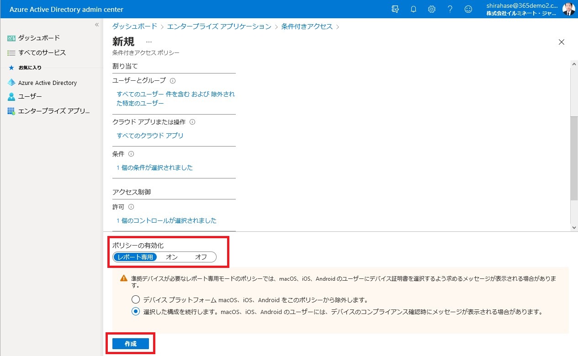Click the scroll down arrow of the policy pane

click(574, 227)
